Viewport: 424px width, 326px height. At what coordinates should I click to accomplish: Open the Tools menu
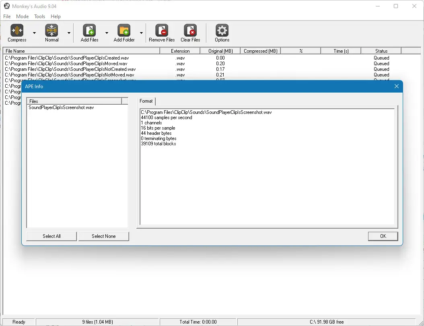39,17
